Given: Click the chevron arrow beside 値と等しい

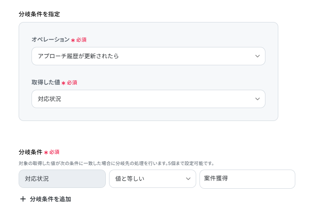Looking at the screenshot, I should click(x=188, y=179).
